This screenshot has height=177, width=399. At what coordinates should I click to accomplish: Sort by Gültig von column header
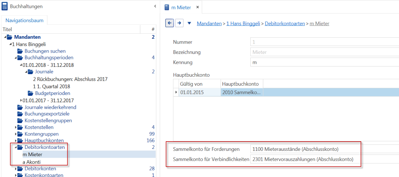coord(199,84)
